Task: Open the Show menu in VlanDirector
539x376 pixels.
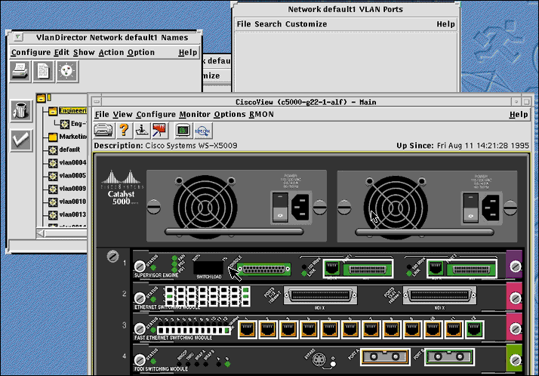Action: point(84,52)
